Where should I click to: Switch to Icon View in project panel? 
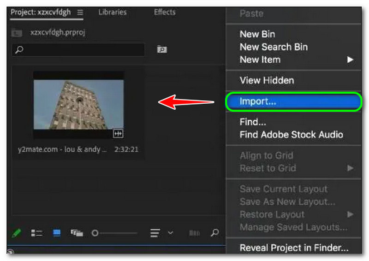(57, 233)
